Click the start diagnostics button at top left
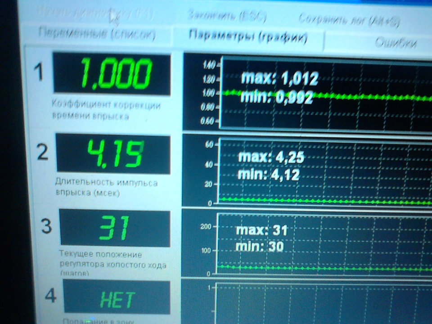Image resolution: width=432 pixels, height=324 pixels. tap(95, 13)
